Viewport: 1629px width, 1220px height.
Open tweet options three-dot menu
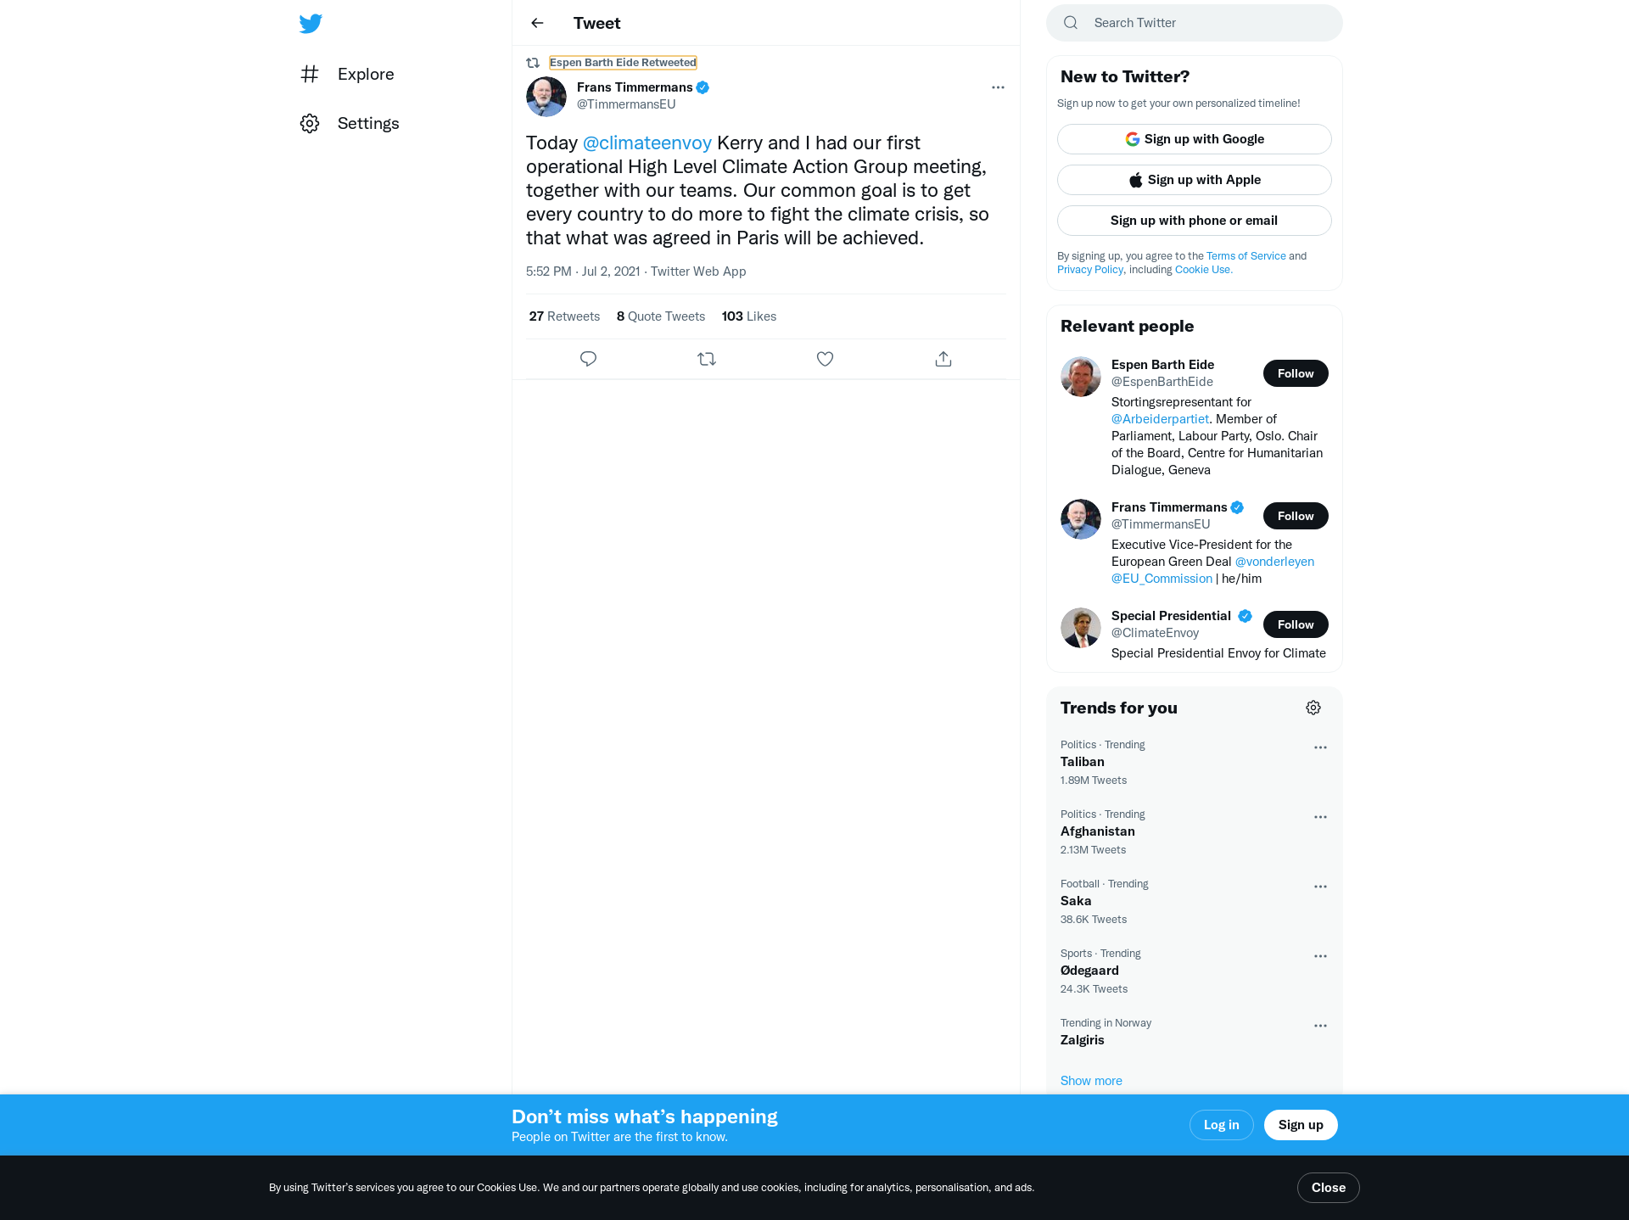point(998,87)
